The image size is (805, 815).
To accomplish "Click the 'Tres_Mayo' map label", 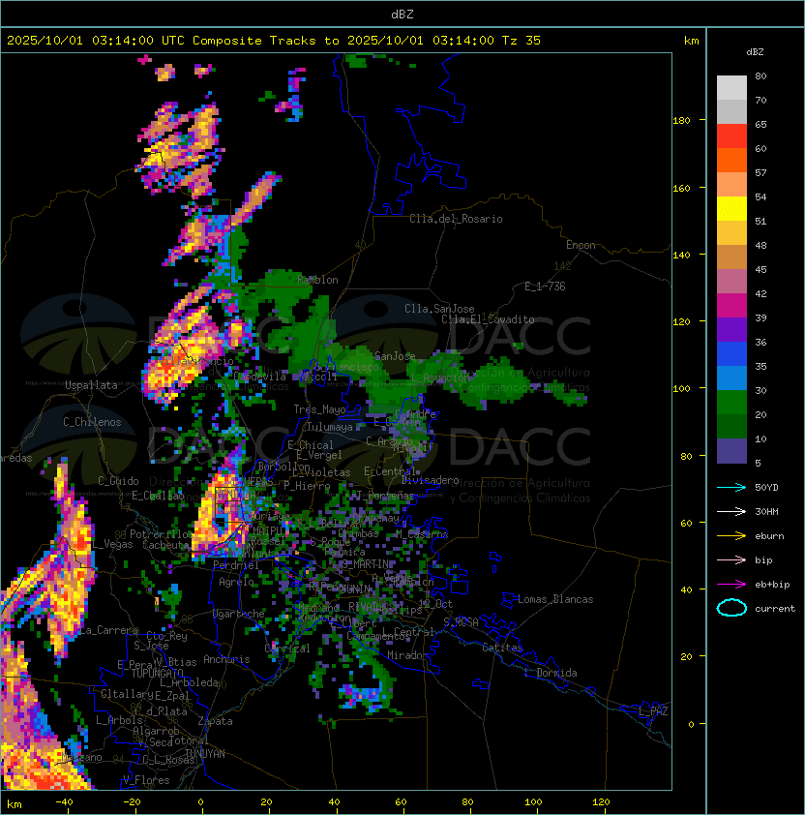I will [319, 409].
